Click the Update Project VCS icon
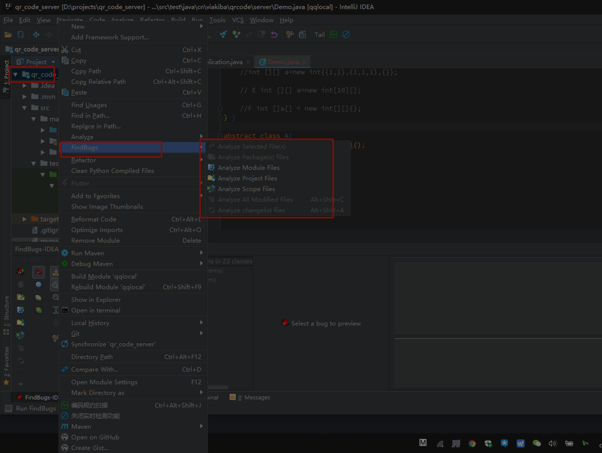The image size is (602, 453). click(224, 34)
